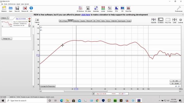Click measurement list scrollbar up arrow
Image resolution: width=184 pixels, height=103 pixels.
pyautogui.click(x=33, y=27)
